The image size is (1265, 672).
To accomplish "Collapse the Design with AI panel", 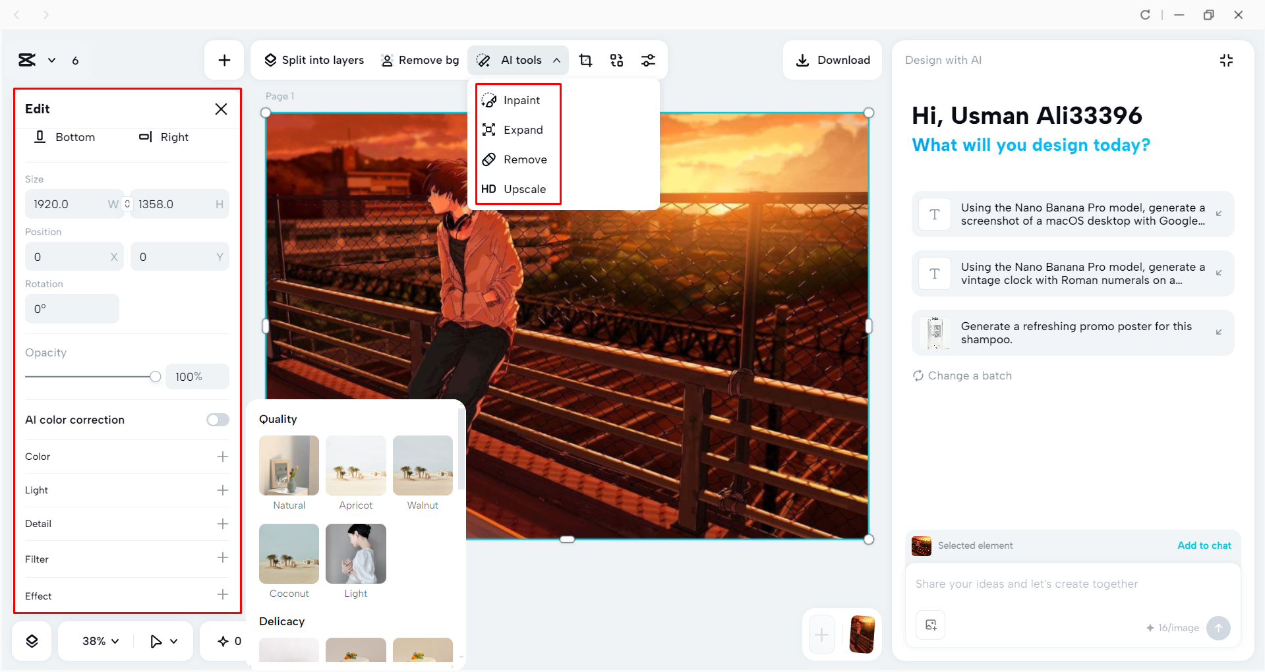I will [x=1226, y=60].
